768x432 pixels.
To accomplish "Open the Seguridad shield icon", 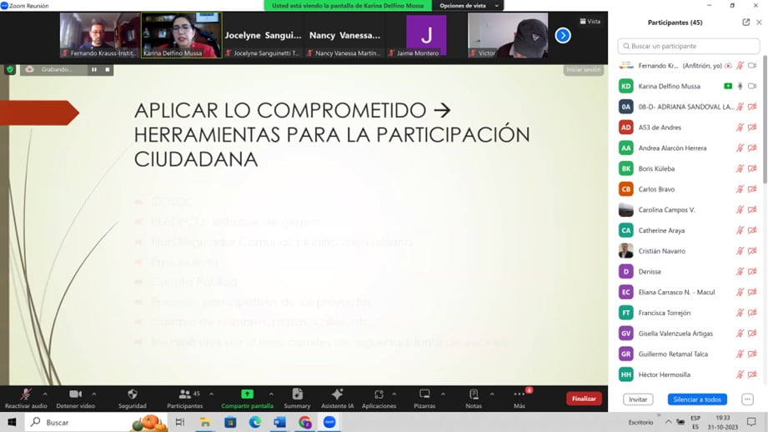I will [x=132, y=394].
